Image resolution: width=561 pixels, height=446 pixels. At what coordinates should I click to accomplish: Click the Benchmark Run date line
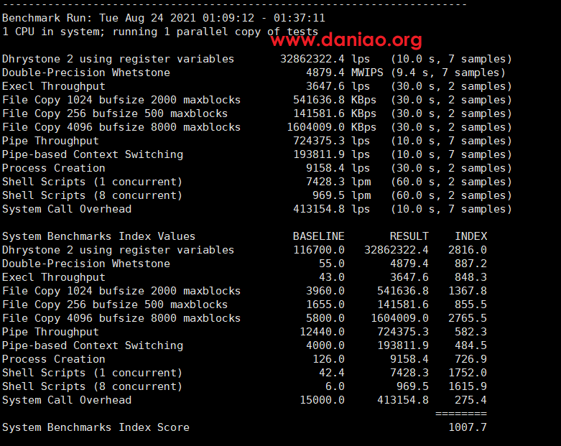click(x=163, y=18)
